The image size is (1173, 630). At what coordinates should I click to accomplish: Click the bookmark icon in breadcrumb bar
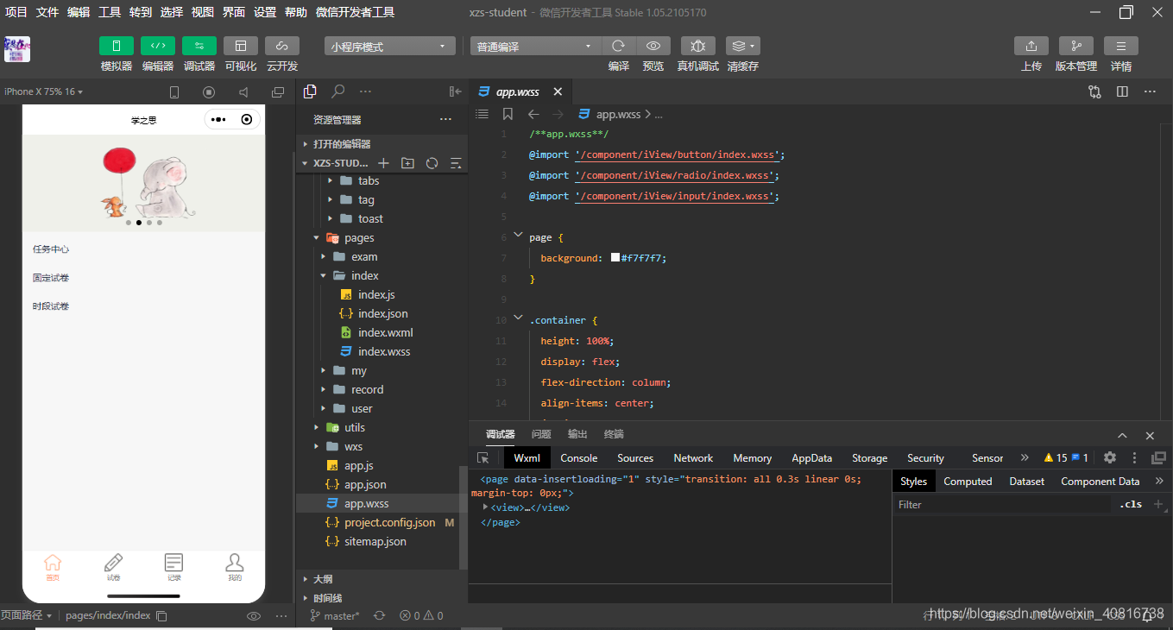(x=508, y=114)
